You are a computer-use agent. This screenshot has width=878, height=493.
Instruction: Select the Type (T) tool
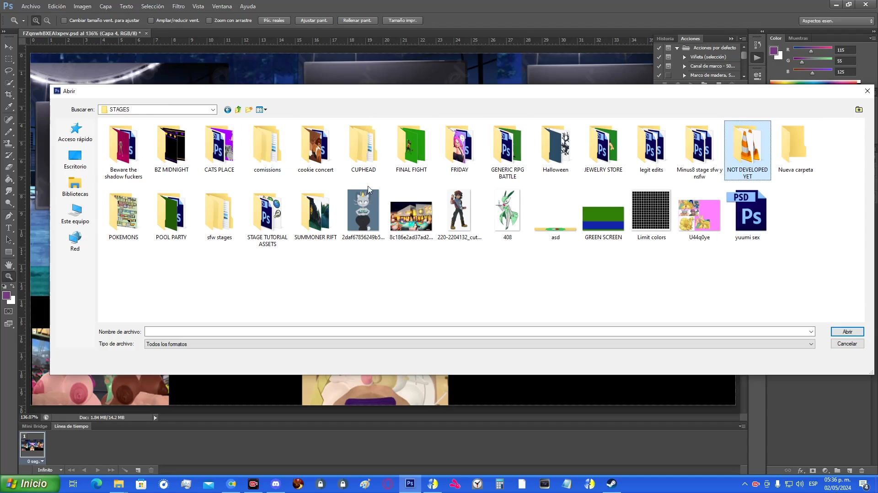[9, 228]
